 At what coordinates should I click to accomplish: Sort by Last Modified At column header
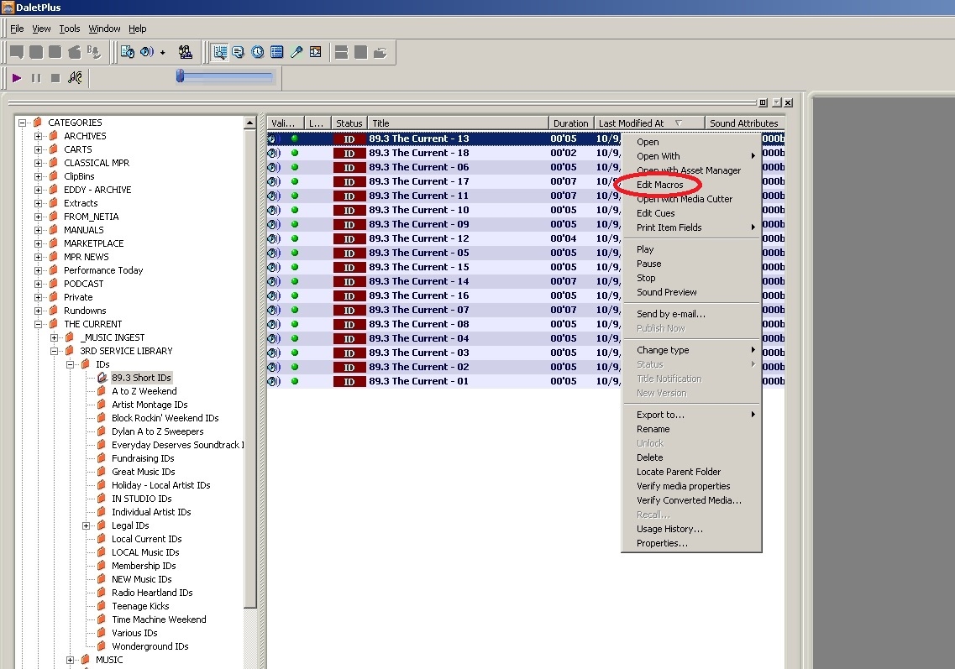click(648, 123)
